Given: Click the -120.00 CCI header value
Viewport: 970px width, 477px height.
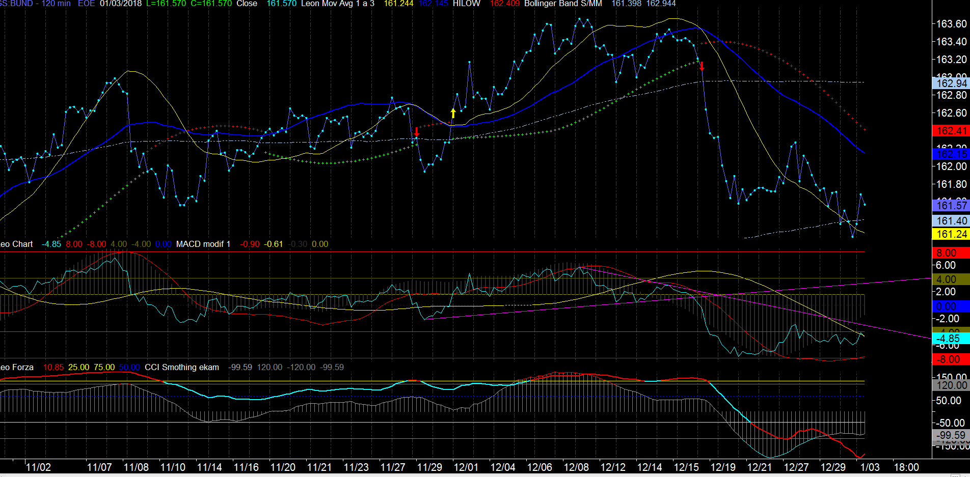Looking at the screenshot, I should tap(301, 367).
